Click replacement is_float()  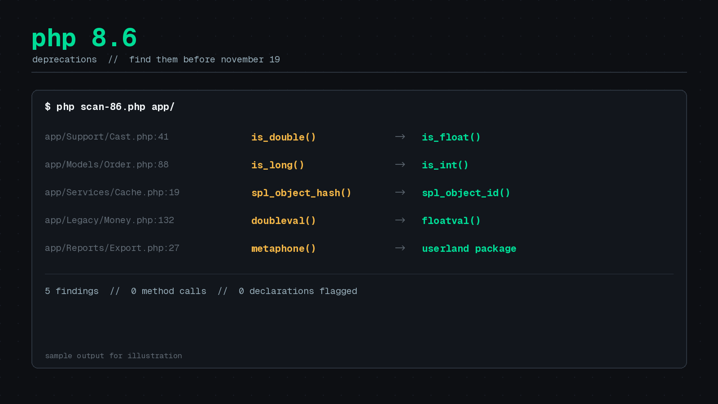(451, 137)
